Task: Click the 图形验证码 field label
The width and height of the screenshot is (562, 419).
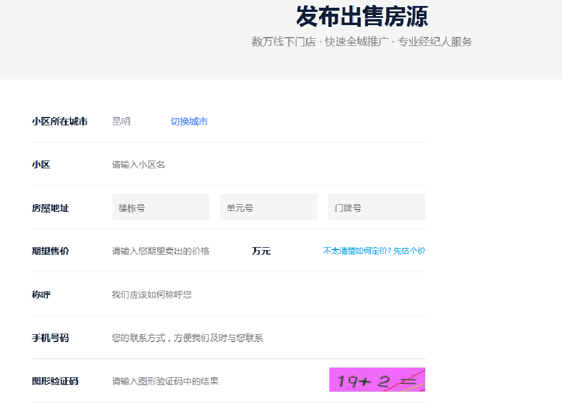Action: 55,381
